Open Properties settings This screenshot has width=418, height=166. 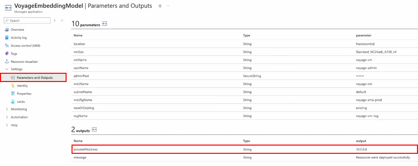pyautogui.click(x=24, y=94)
